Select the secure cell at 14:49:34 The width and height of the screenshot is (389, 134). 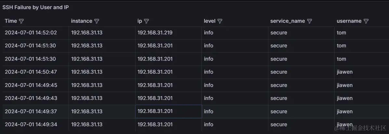[x=279, y=125]
